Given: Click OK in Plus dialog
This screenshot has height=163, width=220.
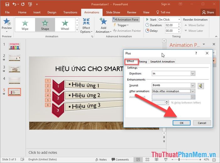Looking at the screenshot, I should [182, 123].
